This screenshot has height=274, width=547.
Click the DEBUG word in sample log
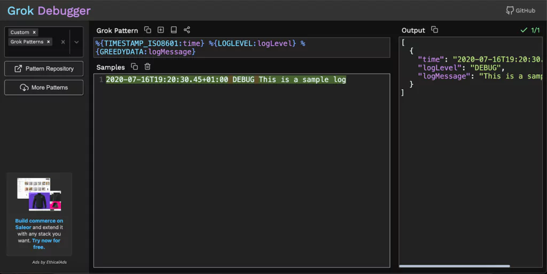244,80
